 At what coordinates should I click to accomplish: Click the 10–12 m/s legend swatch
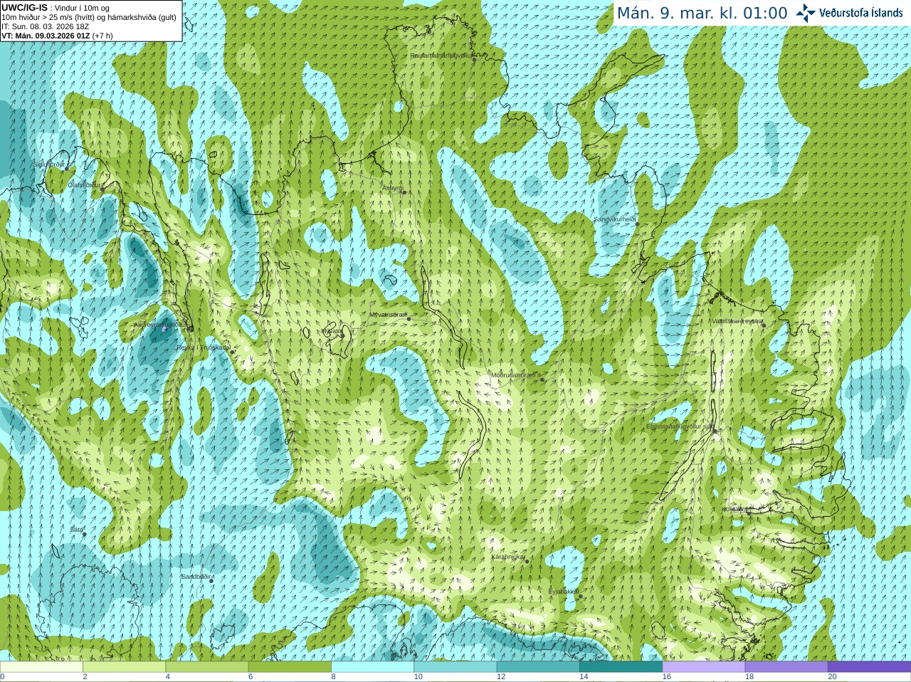(455, 667)
